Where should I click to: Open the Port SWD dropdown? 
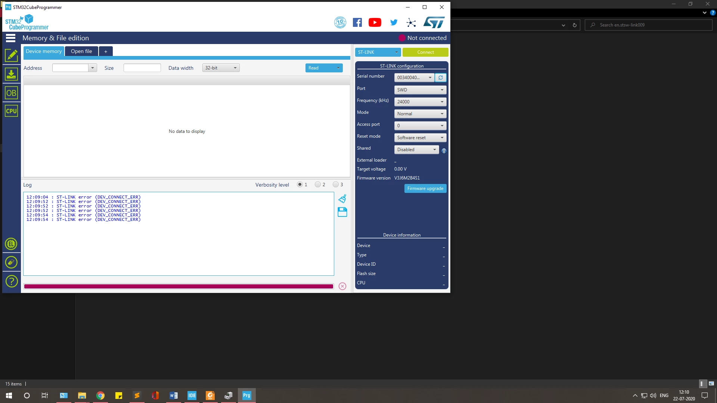pos(420,90)
